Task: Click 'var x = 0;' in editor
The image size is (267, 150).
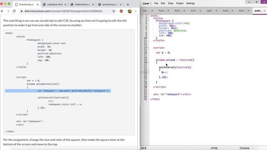Action: click(163, 53)
